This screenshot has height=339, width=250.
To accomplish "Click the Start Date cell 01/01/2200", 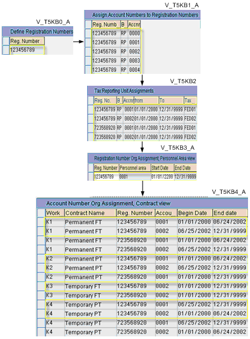I will click(162, 177).
